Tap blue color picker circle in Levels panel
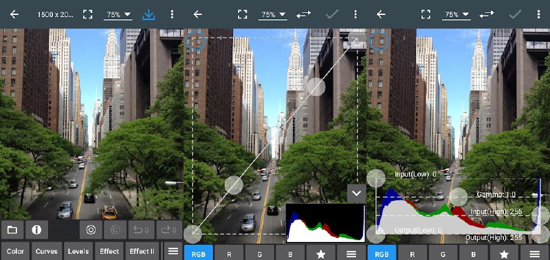The width and height of the screenshot is (550, 260). click(379, 41)
